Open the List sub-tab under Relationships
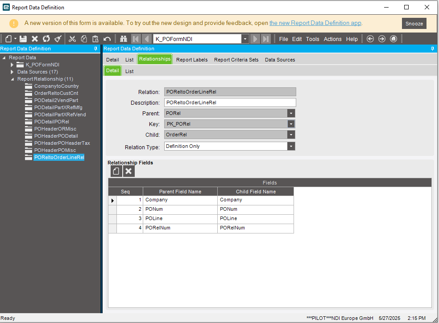 (129, 71)
